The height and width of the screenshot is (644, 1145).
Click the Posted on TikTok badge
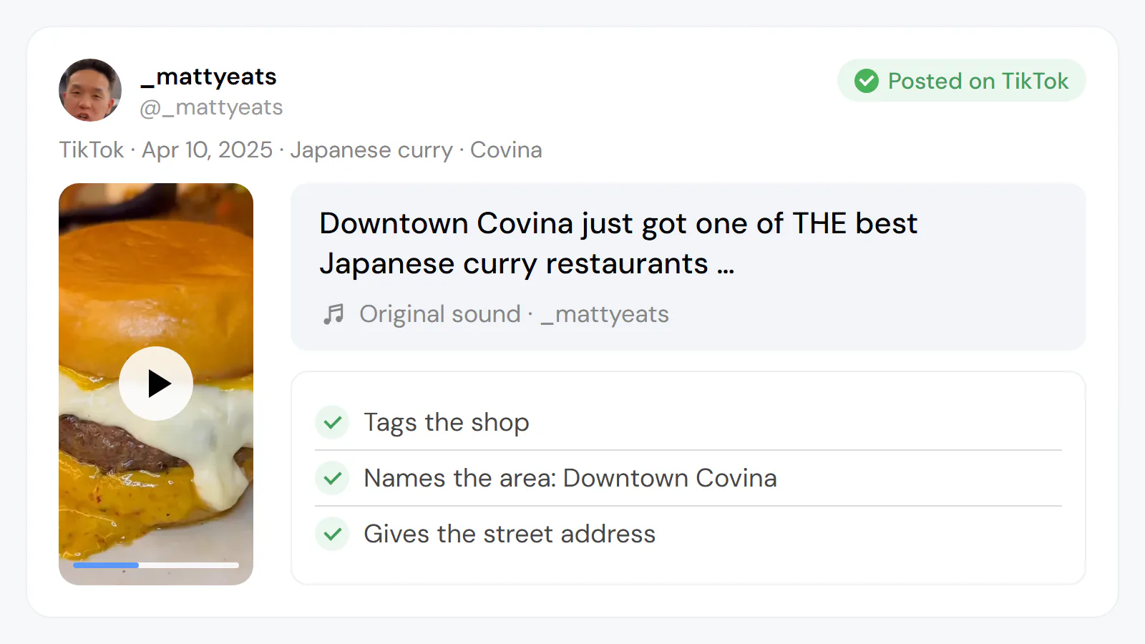pos(961,81)
